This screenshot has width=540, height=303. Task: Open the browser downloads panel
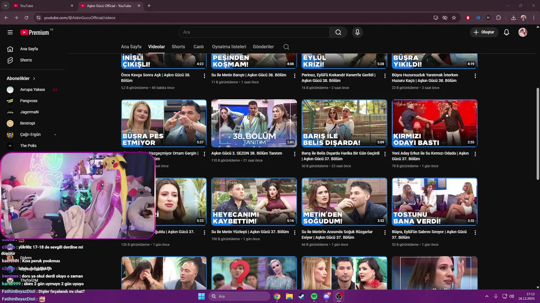513,18
